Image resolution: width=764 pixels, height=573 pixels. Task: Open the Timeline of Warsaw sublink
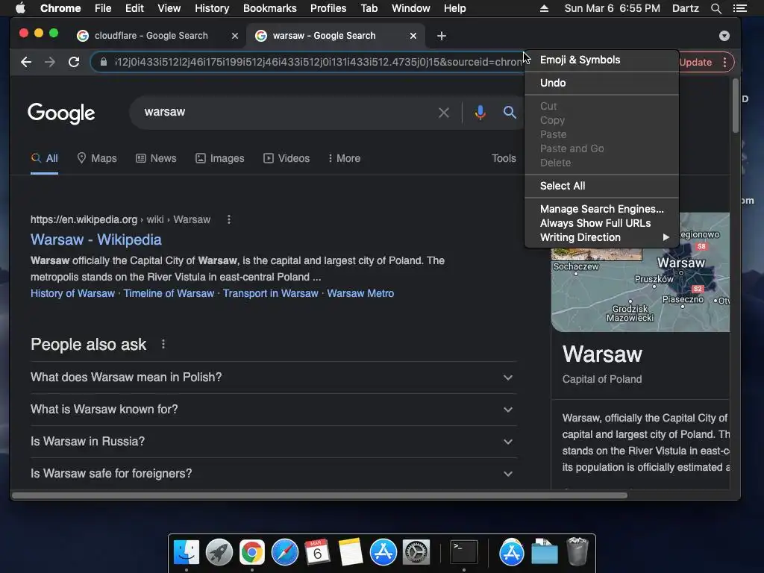169,293
